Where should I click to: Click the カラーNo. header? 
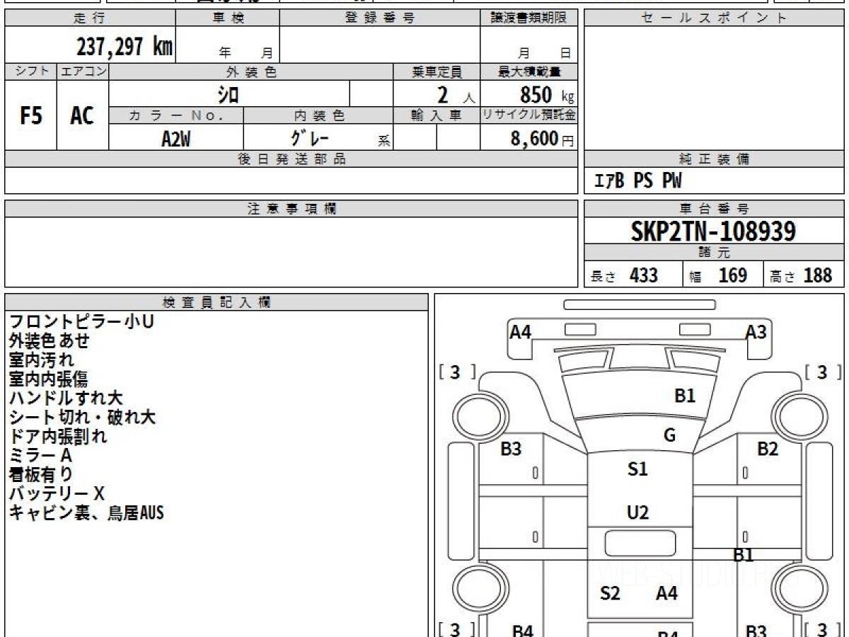pyautogui.click(x=176, y=115)
